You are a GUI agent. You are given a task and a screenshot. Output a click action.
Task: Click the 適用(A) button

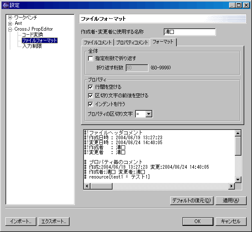(x=231, y=201)
